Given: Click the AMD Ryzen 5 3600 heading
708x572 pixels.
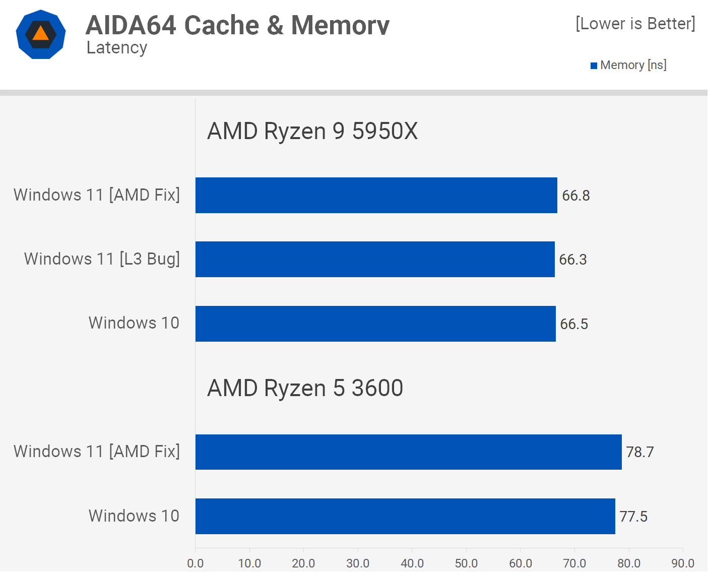Looking at the screenshot, I should pyautogui.click(x=305, y=388).
